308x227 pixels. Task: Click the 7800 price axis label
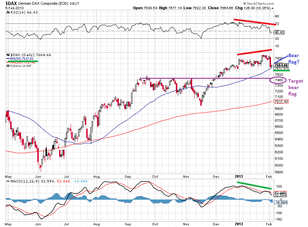(x=279, y=58)
